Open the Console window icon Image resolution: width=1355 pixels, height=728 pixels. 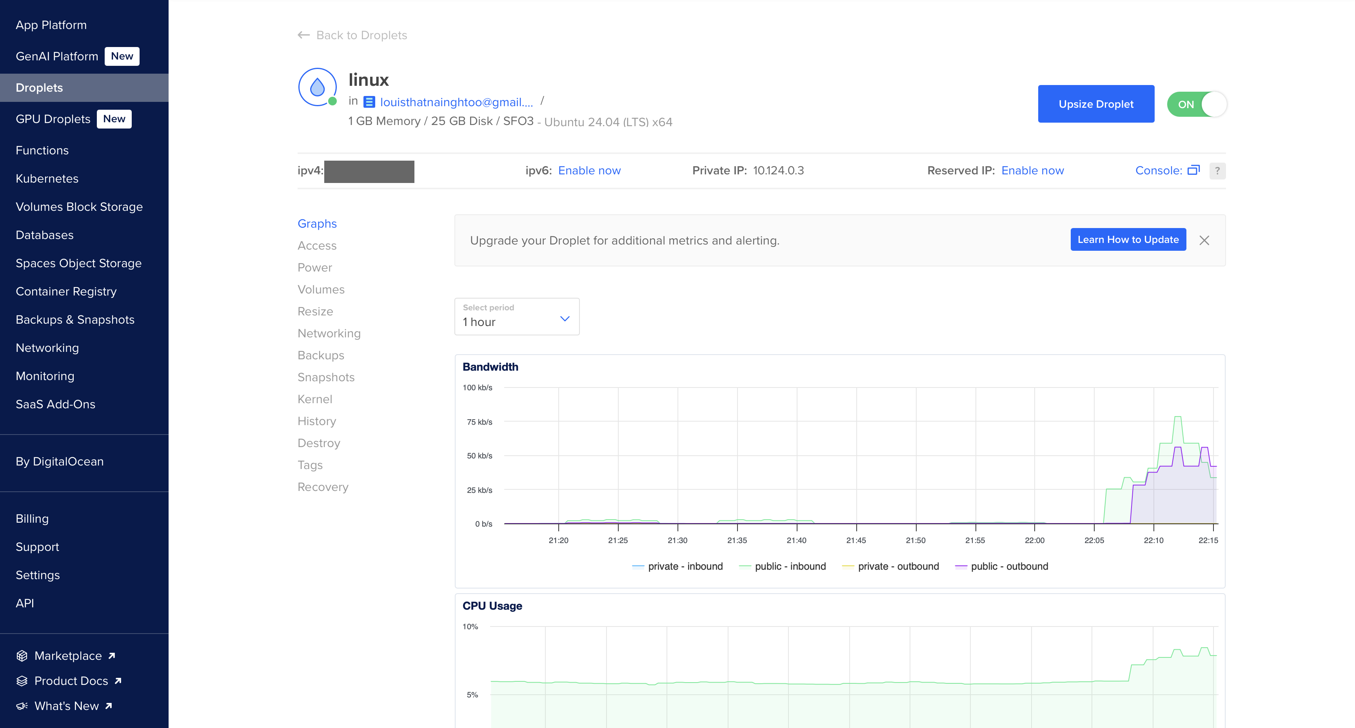coord(1193,170)
